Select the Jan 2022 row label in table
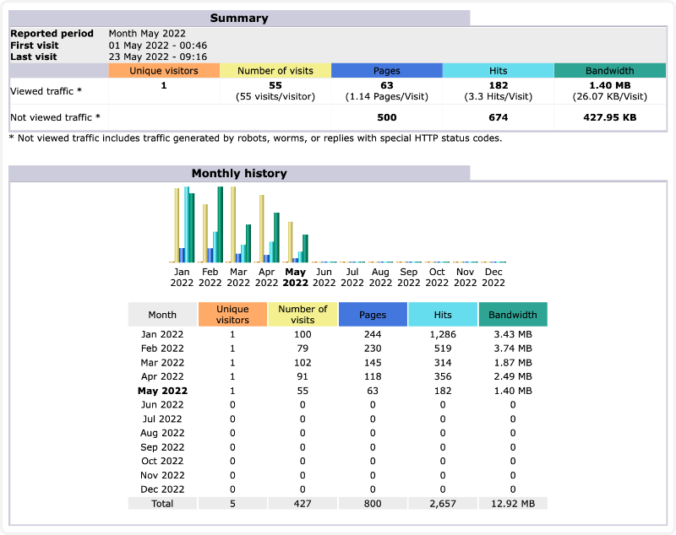 (x=162, y=334)
